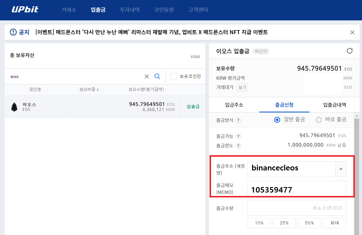Open the 입출금 menu
The height and width of the screenshot is (235, 362).
[98, 10]
